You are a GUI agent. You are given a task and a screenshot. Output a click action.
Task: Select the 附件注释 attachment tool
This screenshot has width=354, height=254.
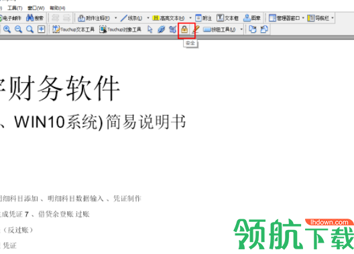[x=94, y=18]
